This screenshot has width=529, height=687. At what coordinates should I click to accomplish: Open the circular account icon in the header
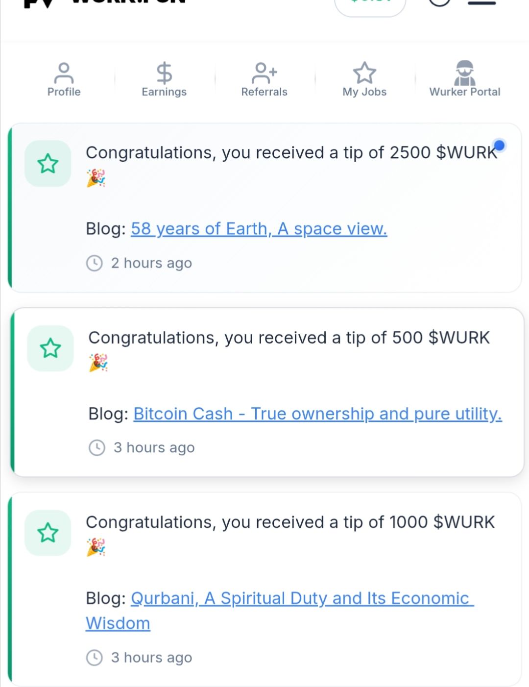click(x=439, y=2)
